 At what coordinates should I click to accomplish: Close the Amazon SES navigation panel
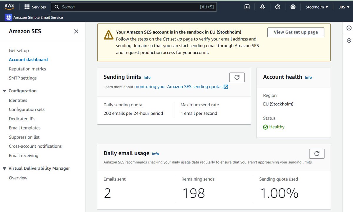[76, 31]
